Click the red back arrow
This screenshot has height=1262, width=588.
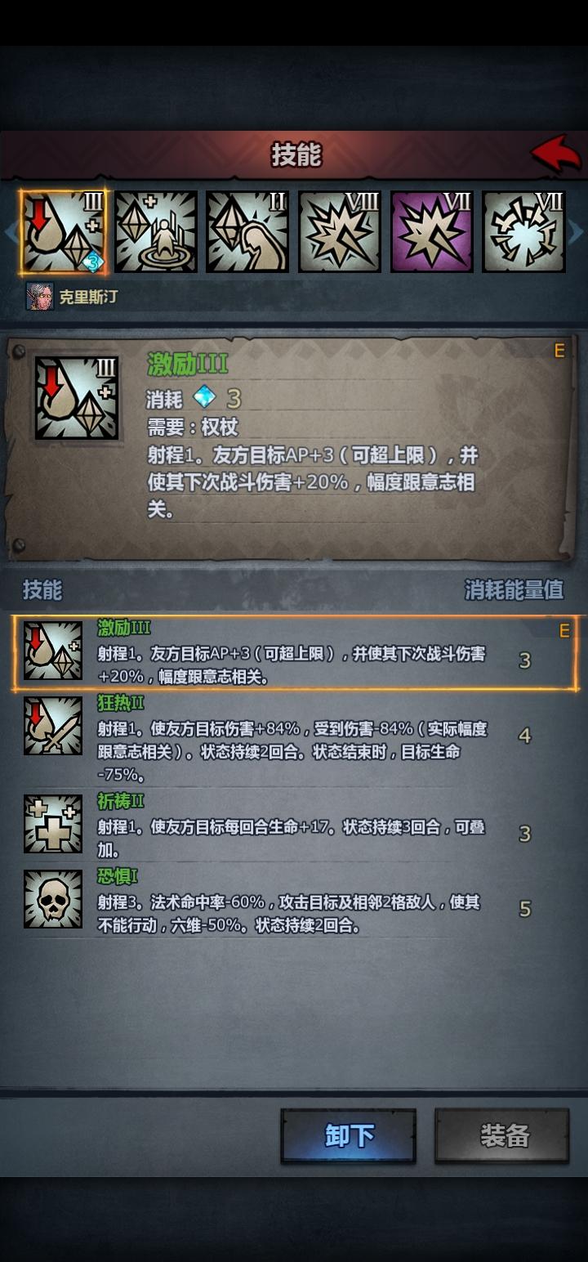click(555, 154)
